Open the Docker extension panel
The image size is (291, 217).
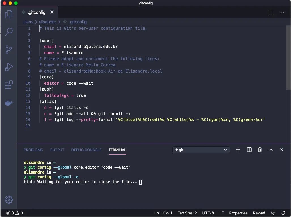coord(9,102)
